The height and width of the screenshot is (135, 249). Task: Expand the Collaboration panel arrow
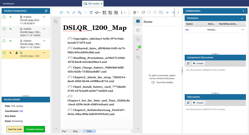(243, 11)
